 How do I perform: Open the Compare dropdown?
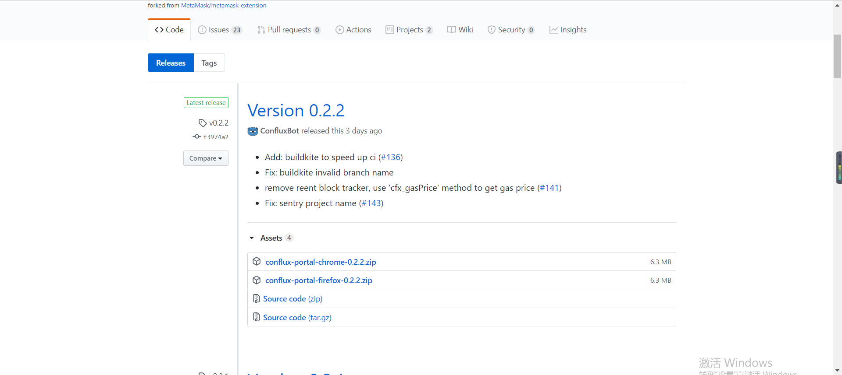click(206, 158)
